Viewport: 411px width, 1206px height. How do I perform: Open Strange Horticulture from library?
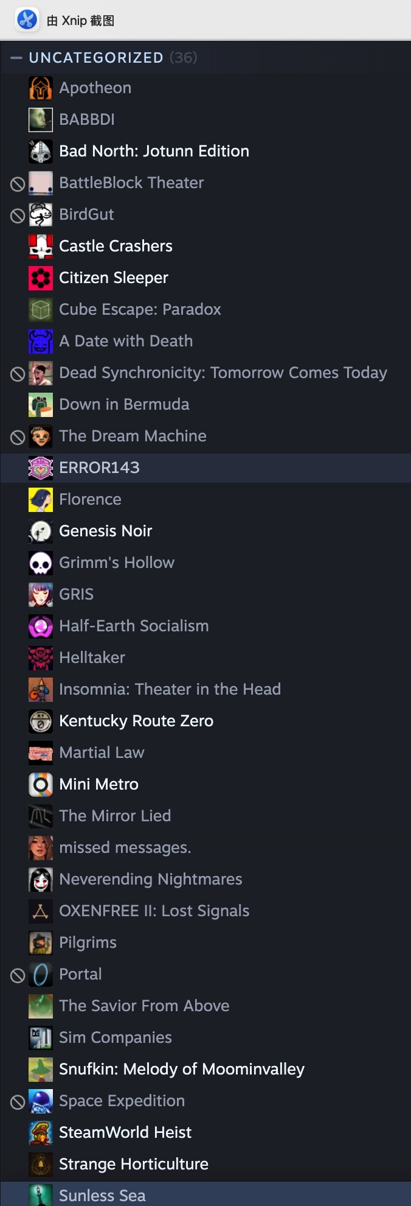133,1164
